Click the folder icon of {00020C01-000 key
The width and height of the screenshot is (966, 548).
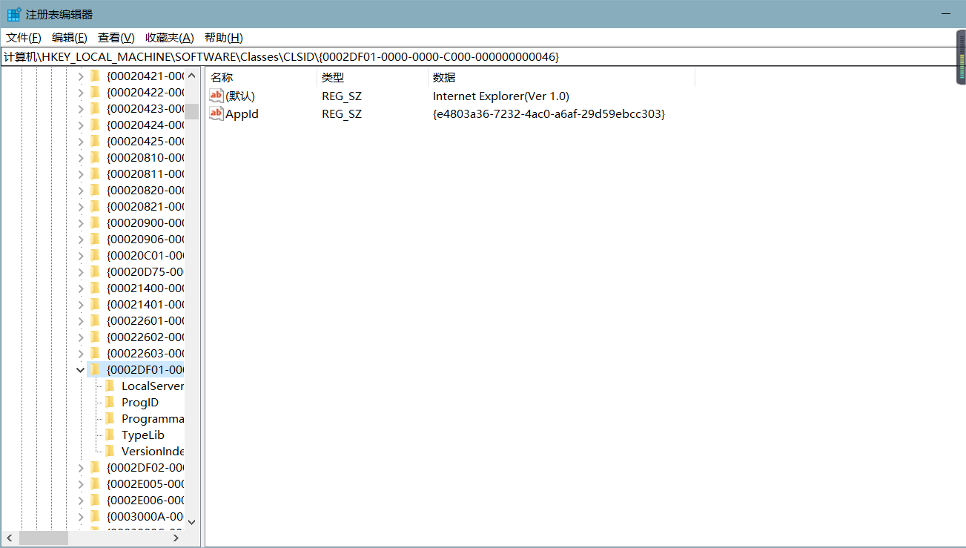pyautogui.click(x=95, y=255)
